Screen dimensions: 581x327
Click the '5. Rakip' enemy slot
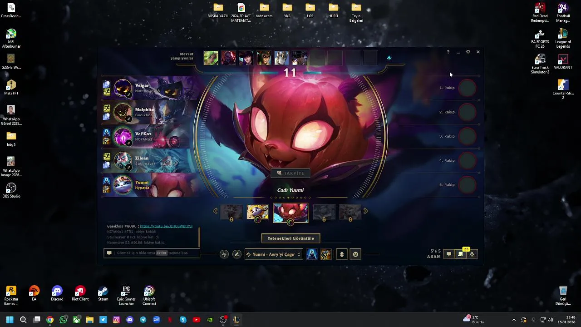click(458, 185)
